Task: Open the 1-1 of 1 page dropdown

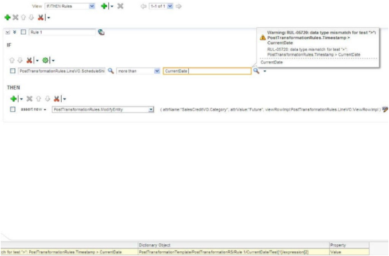Action: [161, 6]
